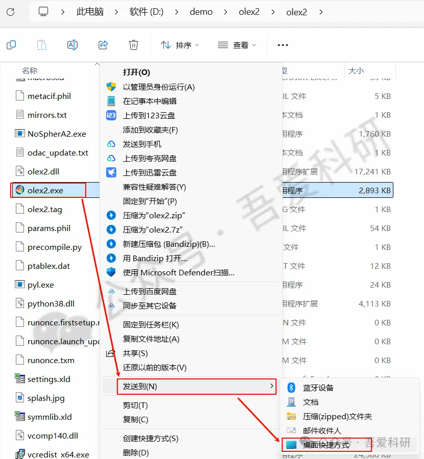Choose 剪切(T) menu entry
The width and height of the screenshot is (424, 459).
point(135,405)
